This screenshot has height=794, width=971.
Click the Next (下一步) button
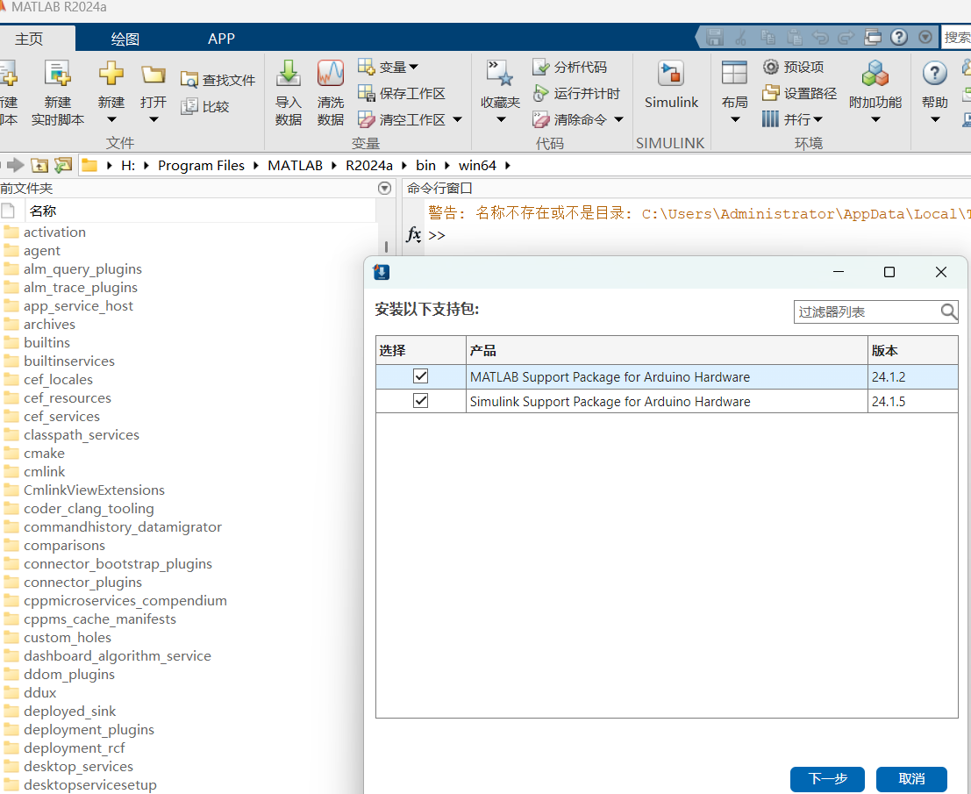point(827,778)
